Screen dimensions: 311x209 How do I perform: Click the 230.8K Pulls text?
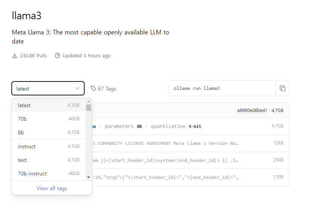[33, 56]
